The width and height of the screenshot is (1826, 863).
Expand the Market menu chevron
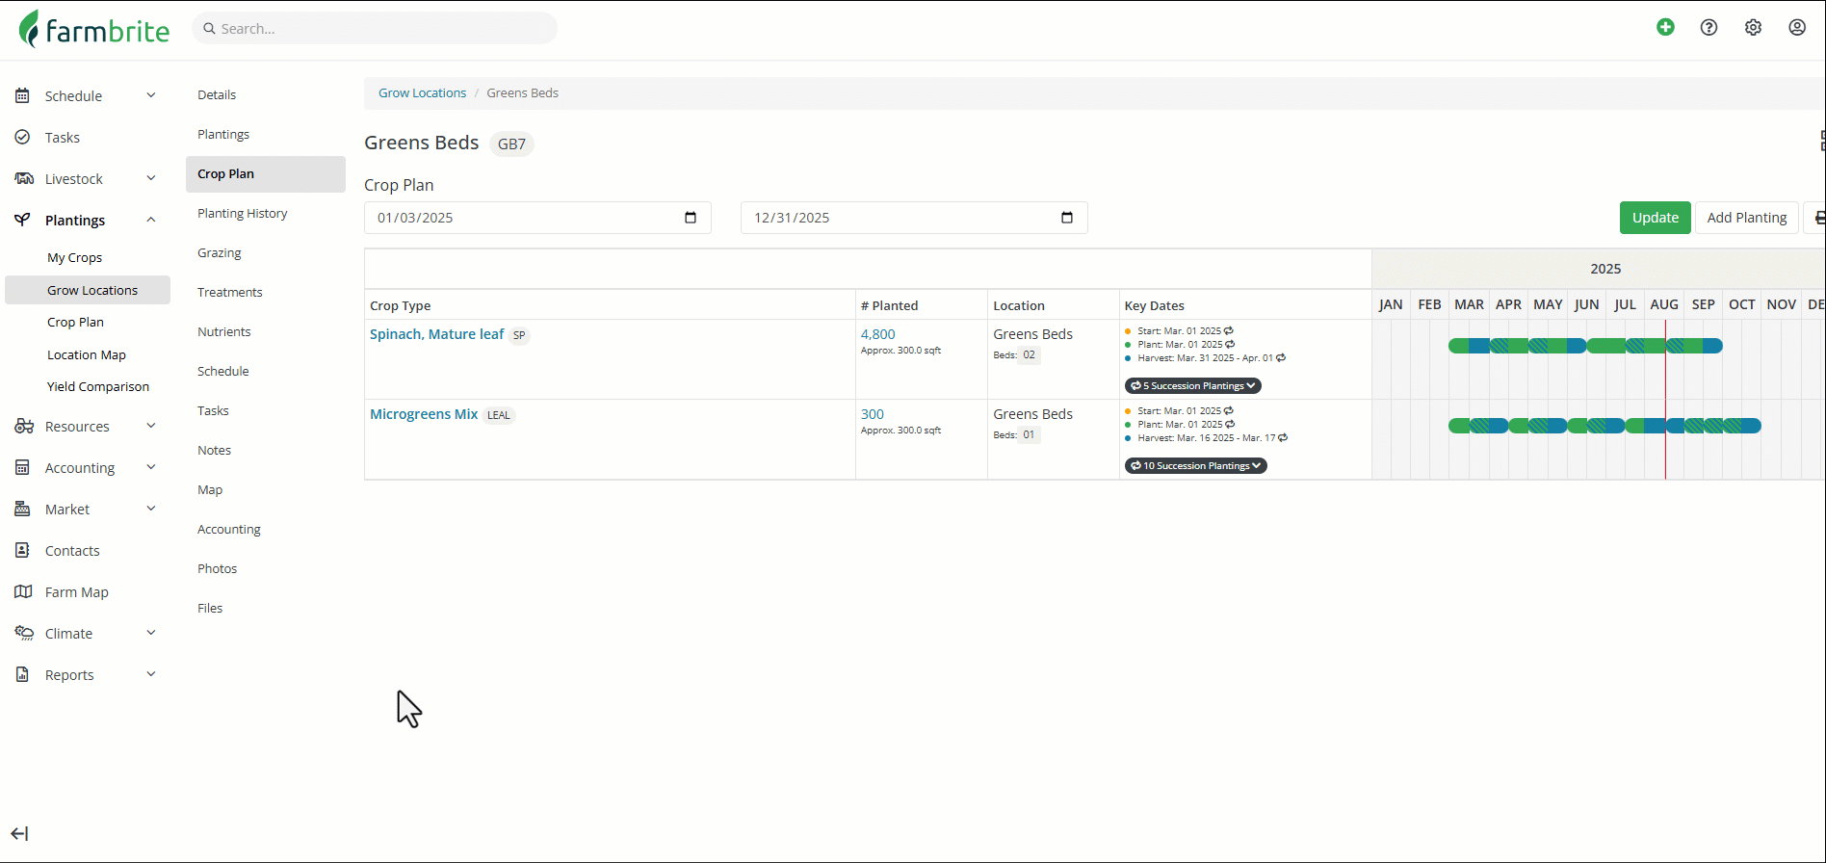tap(151, 508)
